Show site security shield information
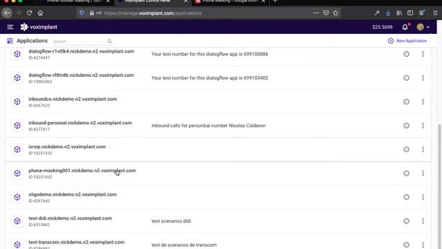 click(81, 13)
